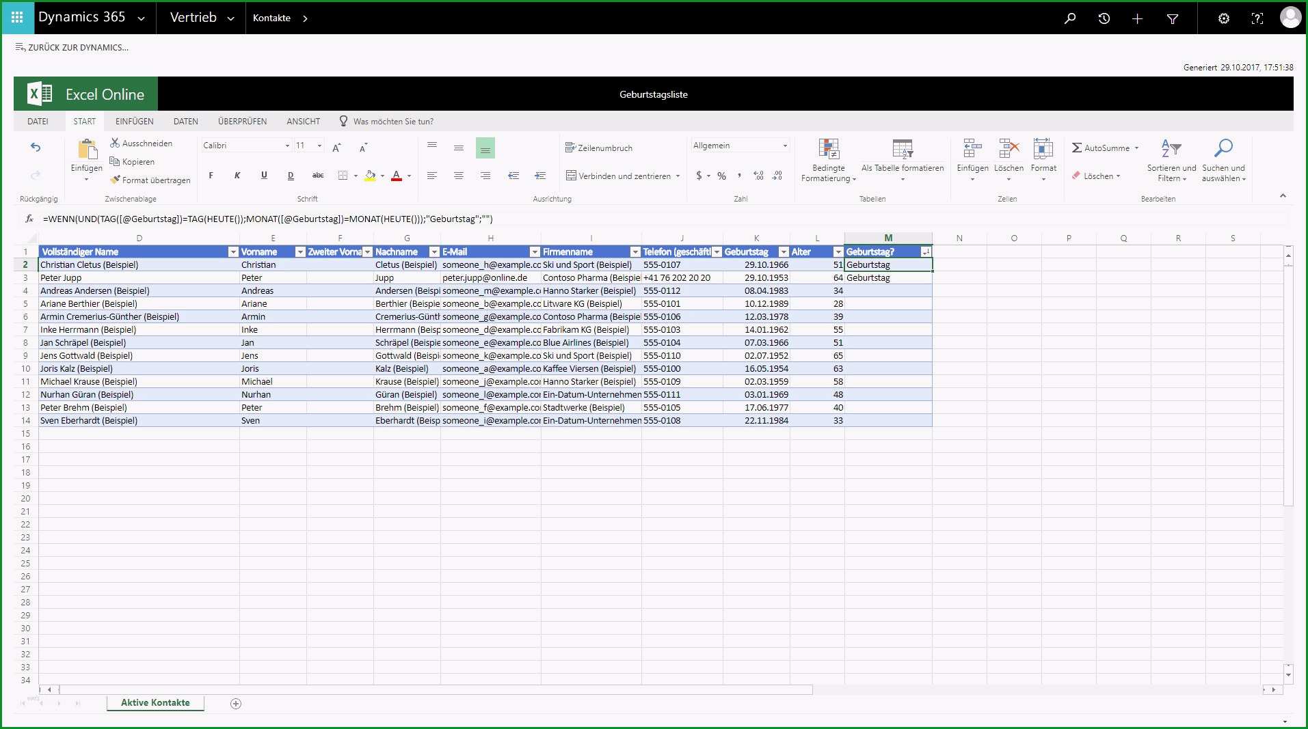Toggle double underline D formatting
The height and width of the screenshot is (729, 1308).
coord(291,176)
